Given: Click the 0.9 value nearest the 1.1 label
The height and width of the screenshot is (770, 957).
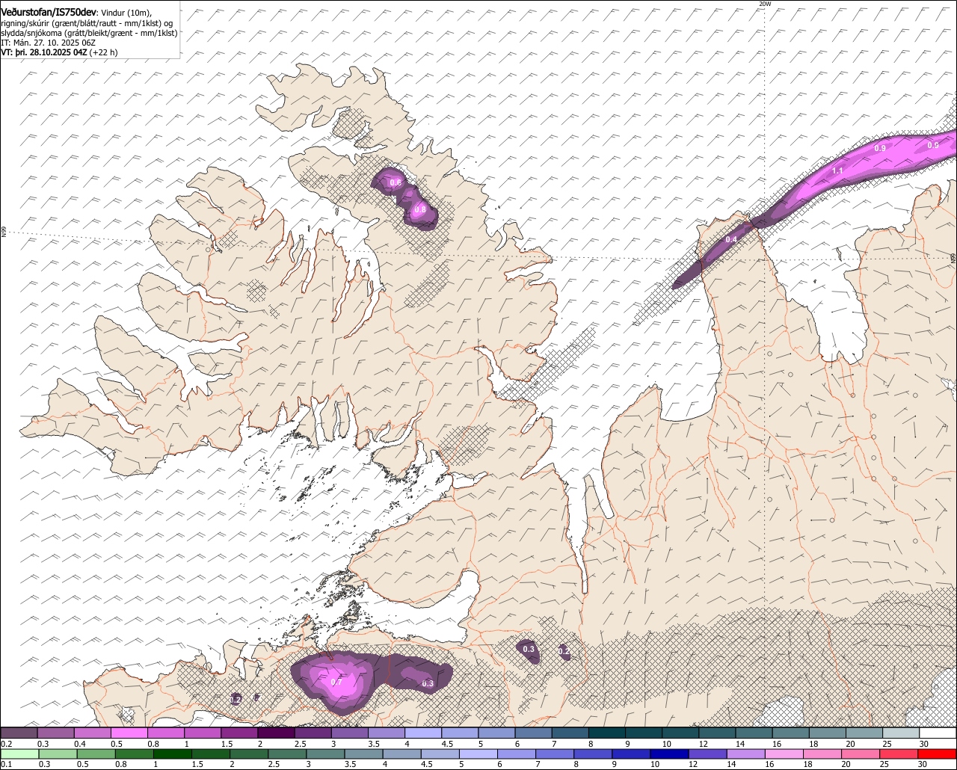Looking at the screenshot, I should pyautogui.click(x=880, y=148).
